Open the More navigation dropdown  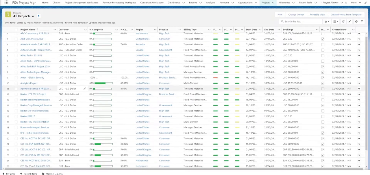[x=356, y=3]
